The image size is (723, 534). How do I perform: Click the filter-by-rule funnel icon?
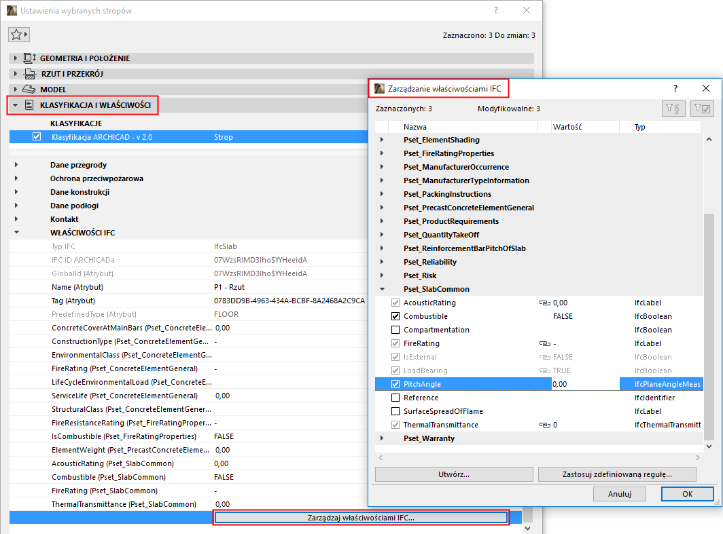673,109
